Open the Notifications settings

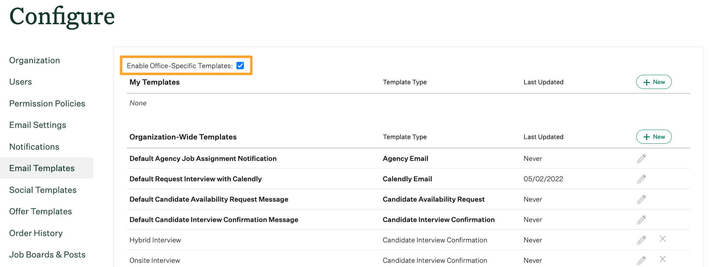pos(34,146)
